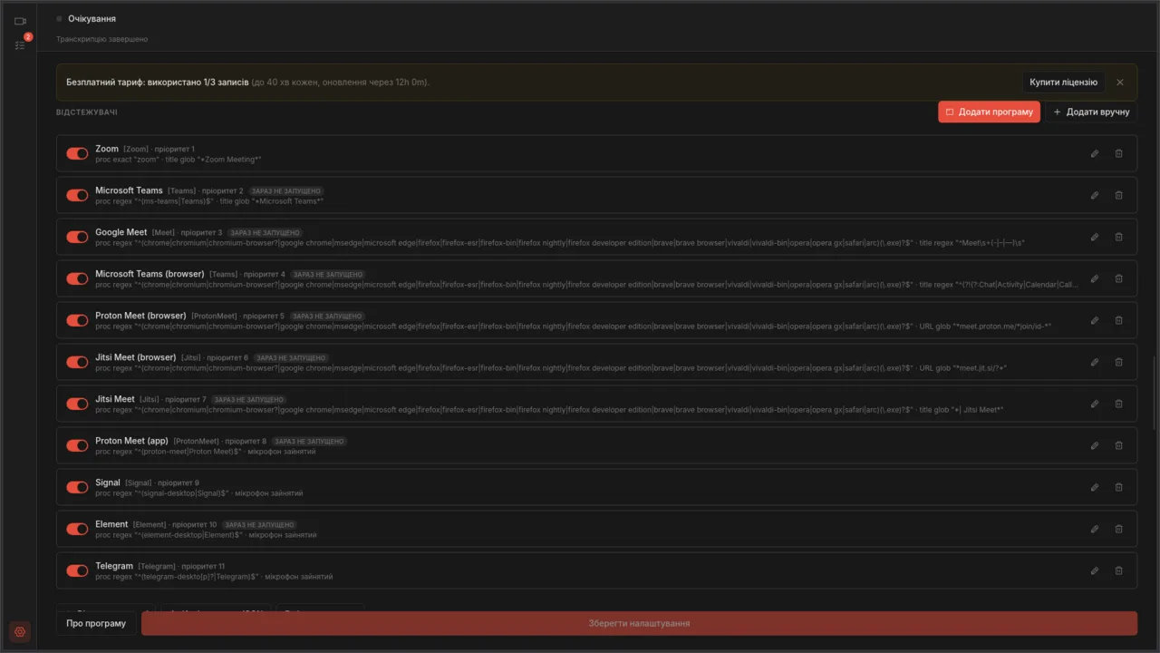Image resolution: width=1160 pixels, height=653 pixels.
Task: Delete the Signal tracker
Action: pyautogui.click(x=1118, y=487)
